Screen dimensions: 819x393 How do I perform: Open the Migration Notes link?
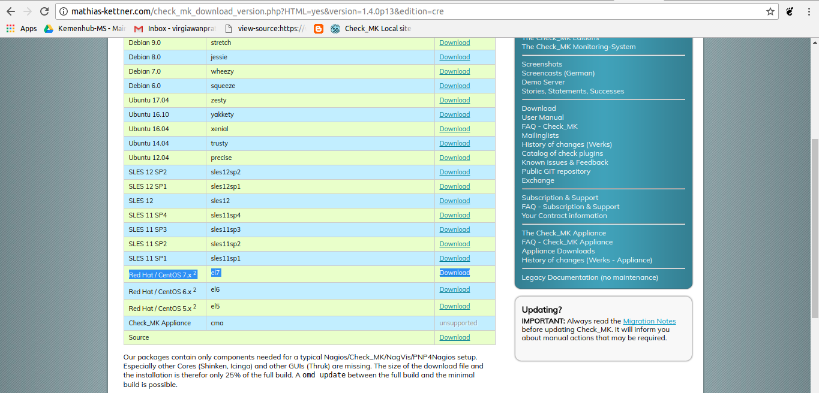649,321
